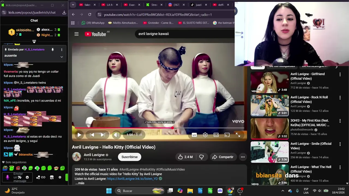This screenshot has height=196, width=349.
Task: Open the emoji picker in Kick chat
Action: pos(27,177)
